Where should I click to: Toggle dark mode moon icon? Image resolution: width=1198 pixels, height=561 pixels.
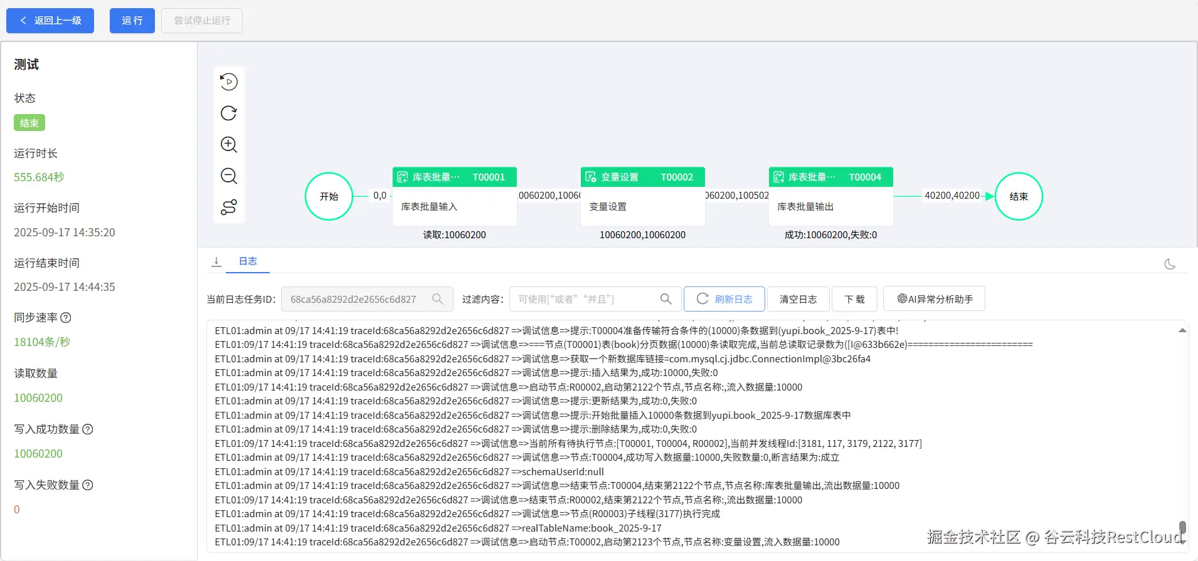tap(1170, 264)
